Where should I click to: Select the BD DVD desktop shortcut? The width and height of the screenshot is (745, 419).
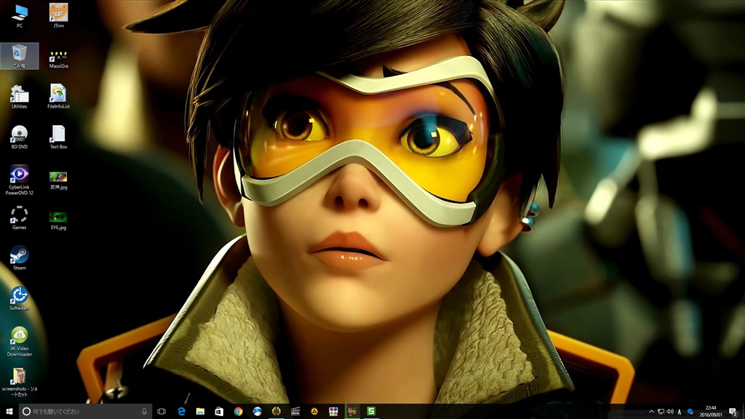20,137
